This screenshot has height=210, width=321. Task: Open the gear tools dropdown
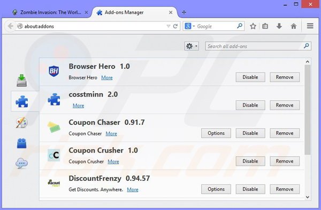(192, 46)
